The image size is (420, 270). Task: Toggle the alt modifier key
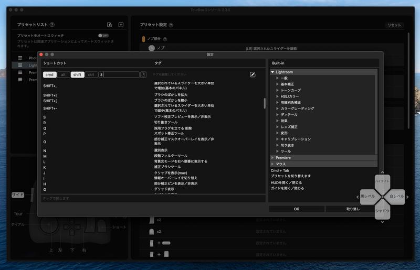pyautogui.click(x=64, y=74)
